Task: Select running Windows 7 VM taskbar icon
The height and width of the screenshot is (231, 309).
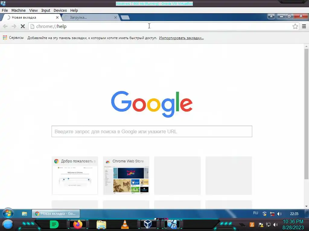Action: click(x=172, y=224)
